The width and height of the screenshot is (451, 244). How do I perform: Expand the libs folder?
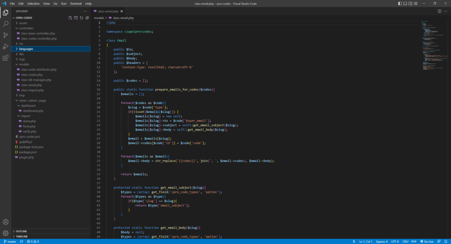[x=22, y=54]
